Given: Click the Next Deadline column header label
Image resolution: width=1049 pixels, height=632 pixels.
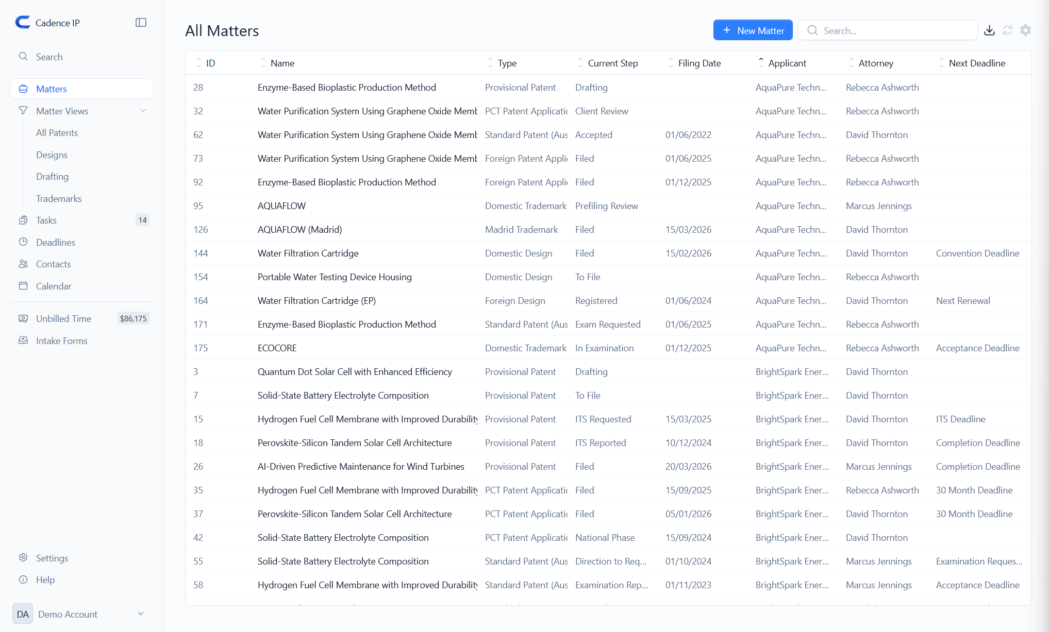Looking at the screenshot, I should [x=977, y=63].
